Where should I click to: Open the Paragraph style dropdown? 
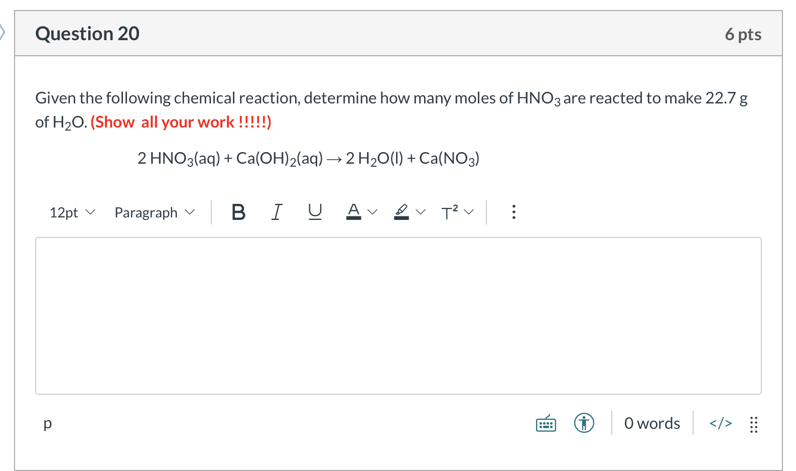[155, 212]
